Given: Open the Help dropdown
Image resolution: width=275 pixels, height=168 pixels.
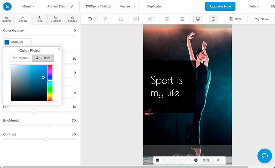Looking at the screenshot, I should tap(253, 6).
